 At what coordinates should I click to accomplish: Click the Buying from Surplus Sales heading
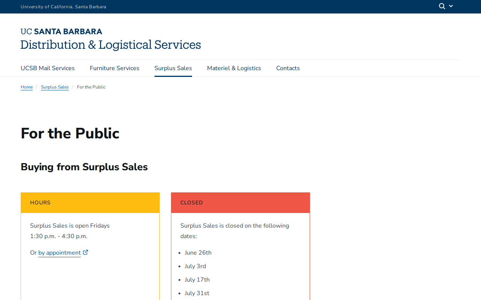pos(84,167)
